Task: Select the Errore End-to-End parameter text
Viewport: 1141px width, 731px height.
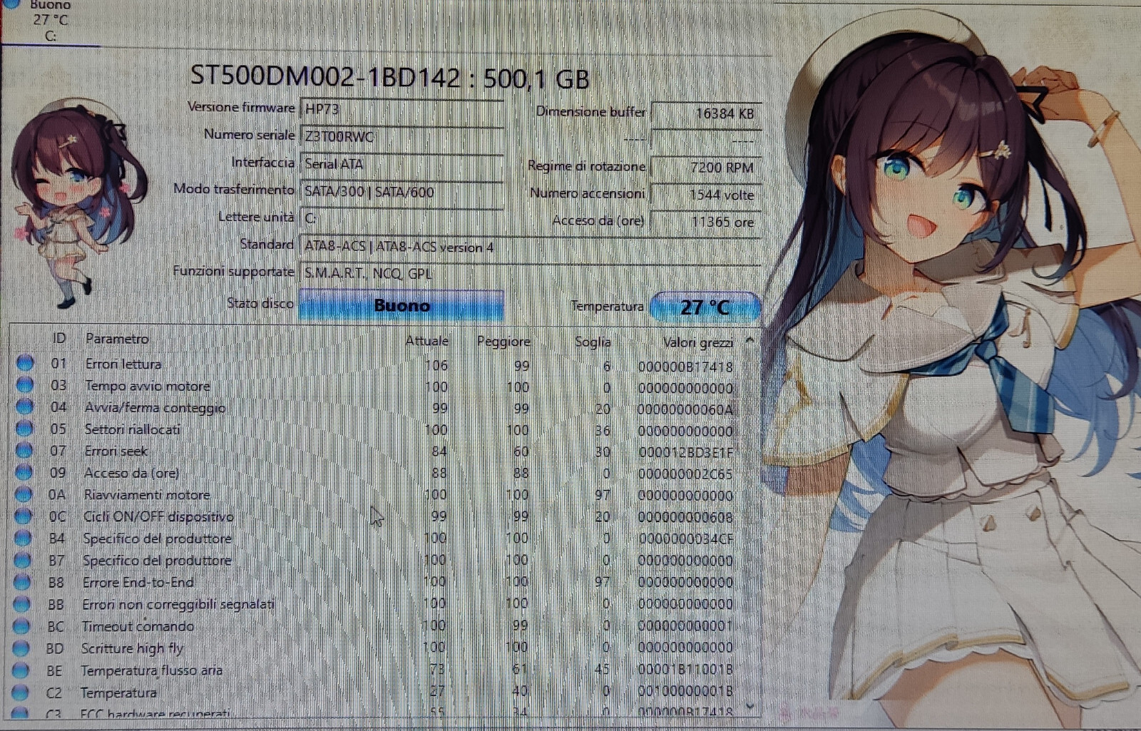Action: 138,583
